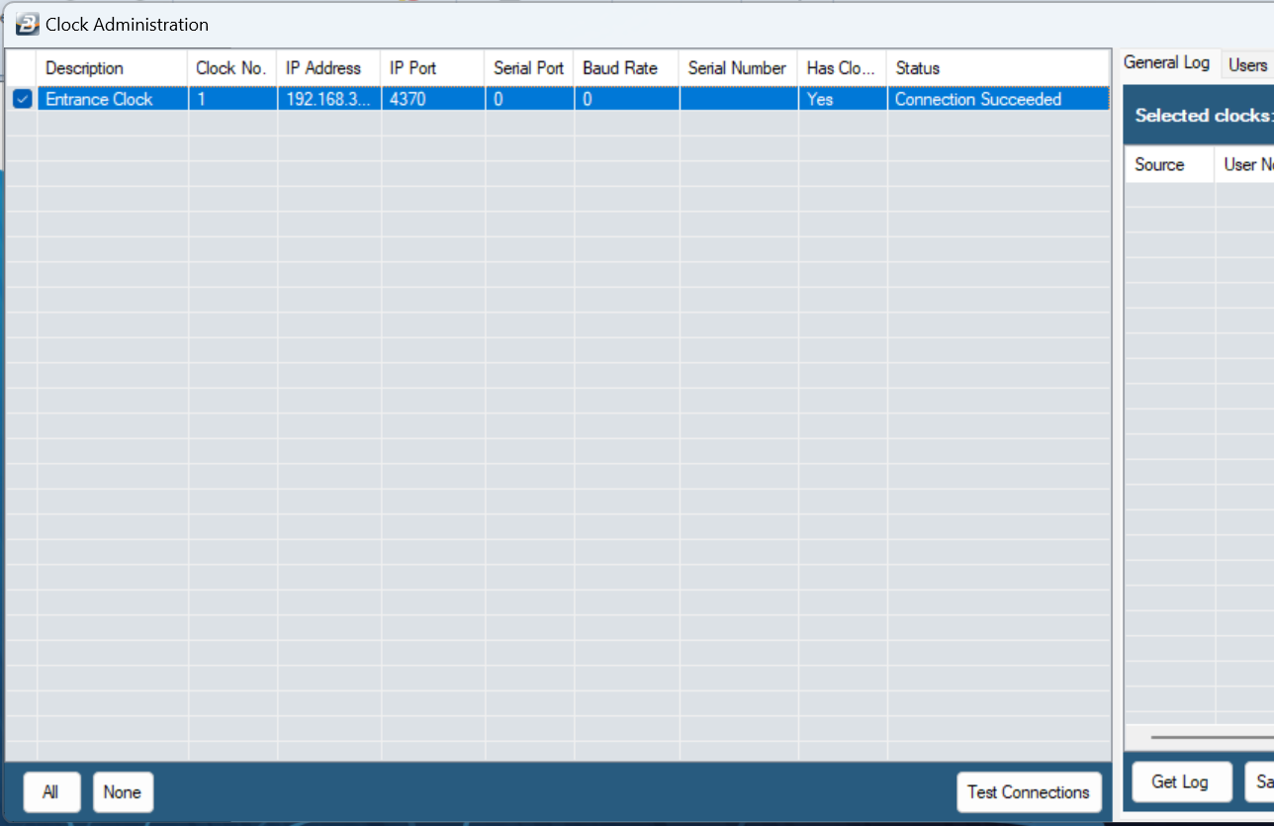The width and height of the screenshot is (1274, 826).
Task: Click the Serial Port column header
Action: 529,68
